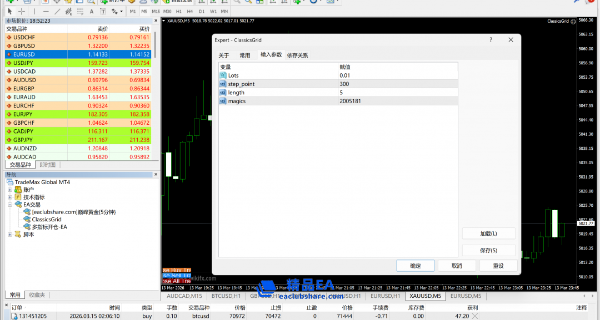Switch chart to M15 timeframe
The height and width of the screenshot is (320, 600).
156,11
